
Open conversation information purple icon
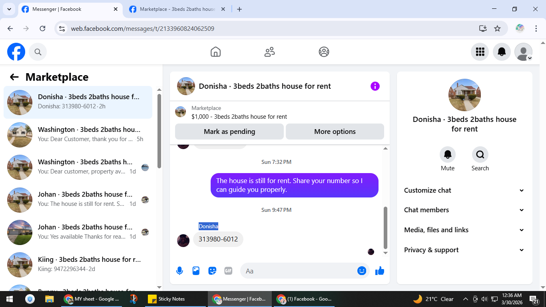375,86
